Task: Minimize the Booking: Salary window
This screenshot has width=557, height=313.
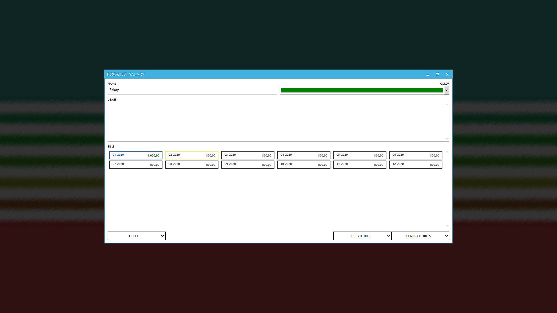Action: [x=428, y=74]
